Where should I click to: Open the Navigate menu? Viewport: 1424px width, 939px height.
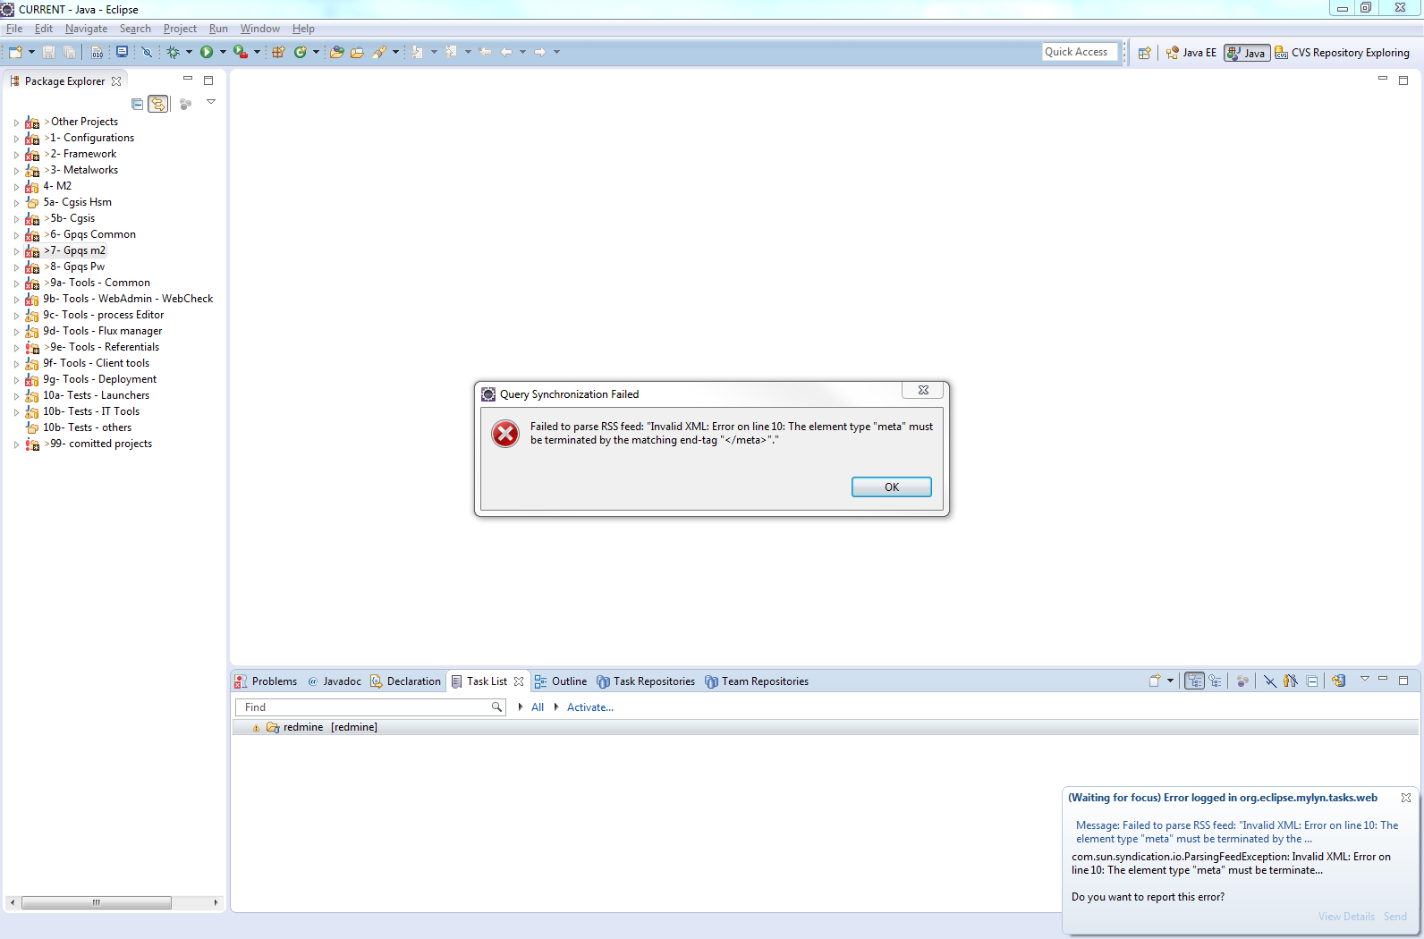86,29
